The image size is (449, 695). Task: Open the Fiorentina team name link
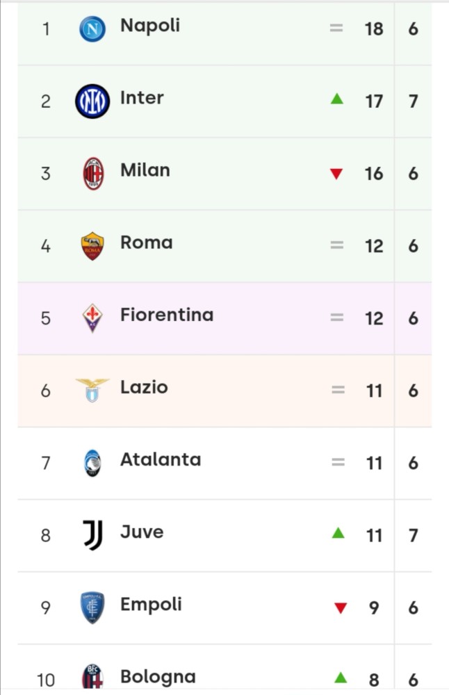pyautogui.click(x=167, y=315)
